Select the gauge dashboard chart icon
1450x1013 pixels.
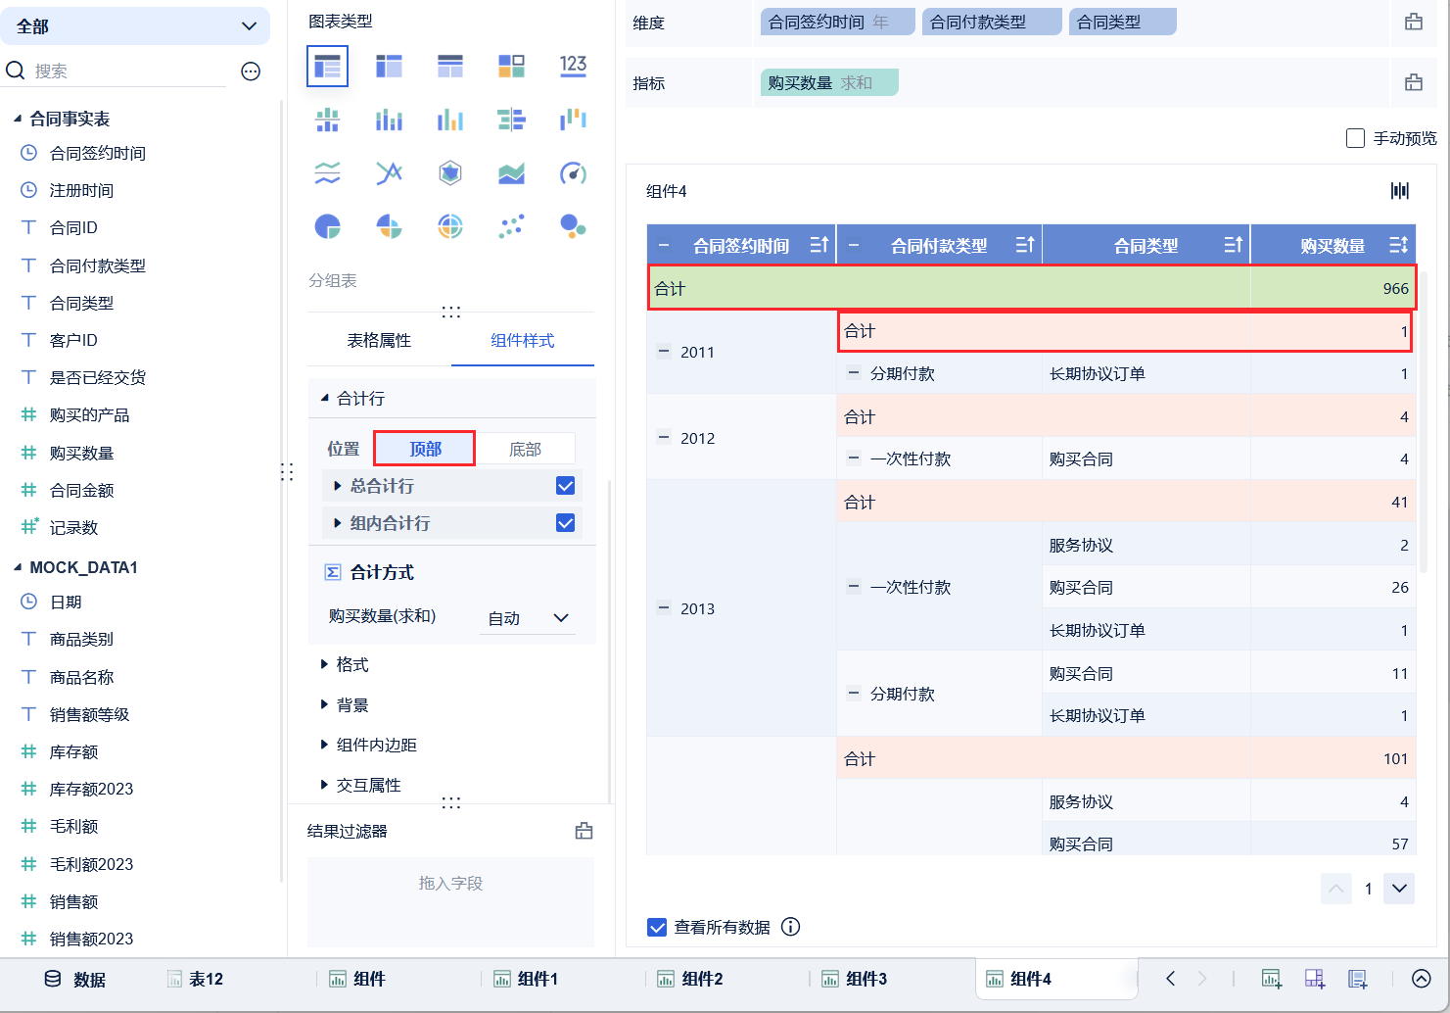coord(573,173)
